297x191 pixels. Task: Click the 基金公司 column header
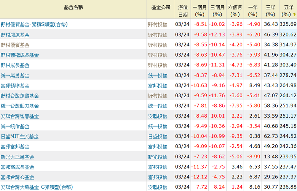[x=161, y=7]
